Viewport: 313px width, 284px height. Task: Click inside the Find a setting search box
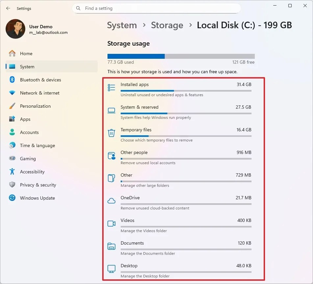tap(156, 8)
